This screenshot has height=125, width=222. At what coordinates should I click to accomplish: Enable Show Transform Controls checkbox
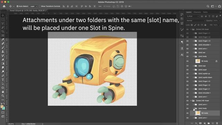point(40,6)
